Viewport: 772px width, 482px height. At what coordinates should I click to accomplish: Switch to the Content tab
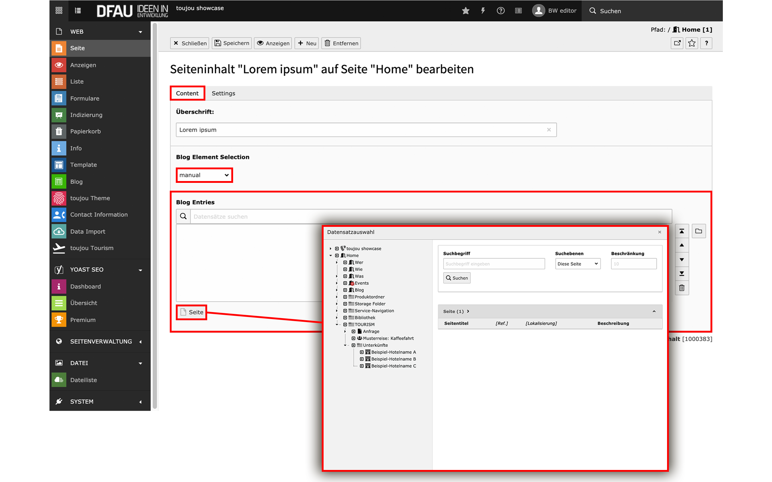coord(187,93)
